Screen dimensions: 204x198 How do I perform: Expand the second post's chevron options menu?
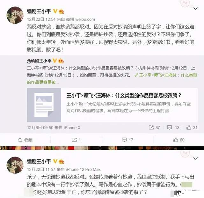pos(195,158)
